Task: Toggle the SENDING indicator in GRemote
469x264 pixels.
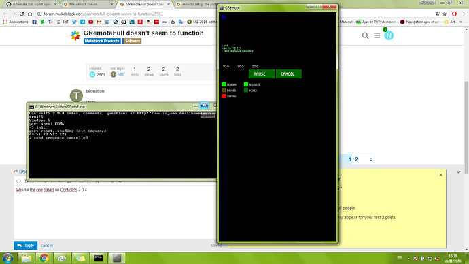Action: [224, 84]
